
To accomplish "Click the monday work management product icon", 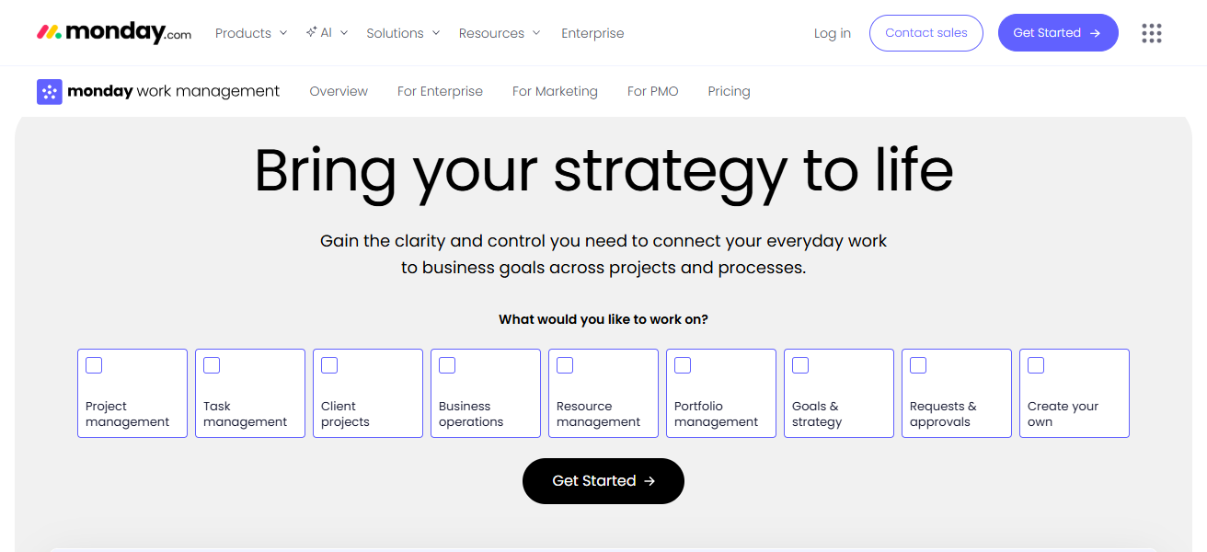I will click(x=50, y=91).
